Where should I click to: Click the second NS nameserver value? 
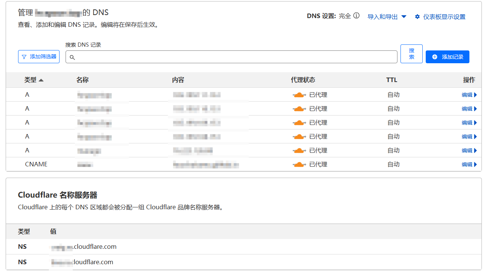coord(82,262)
